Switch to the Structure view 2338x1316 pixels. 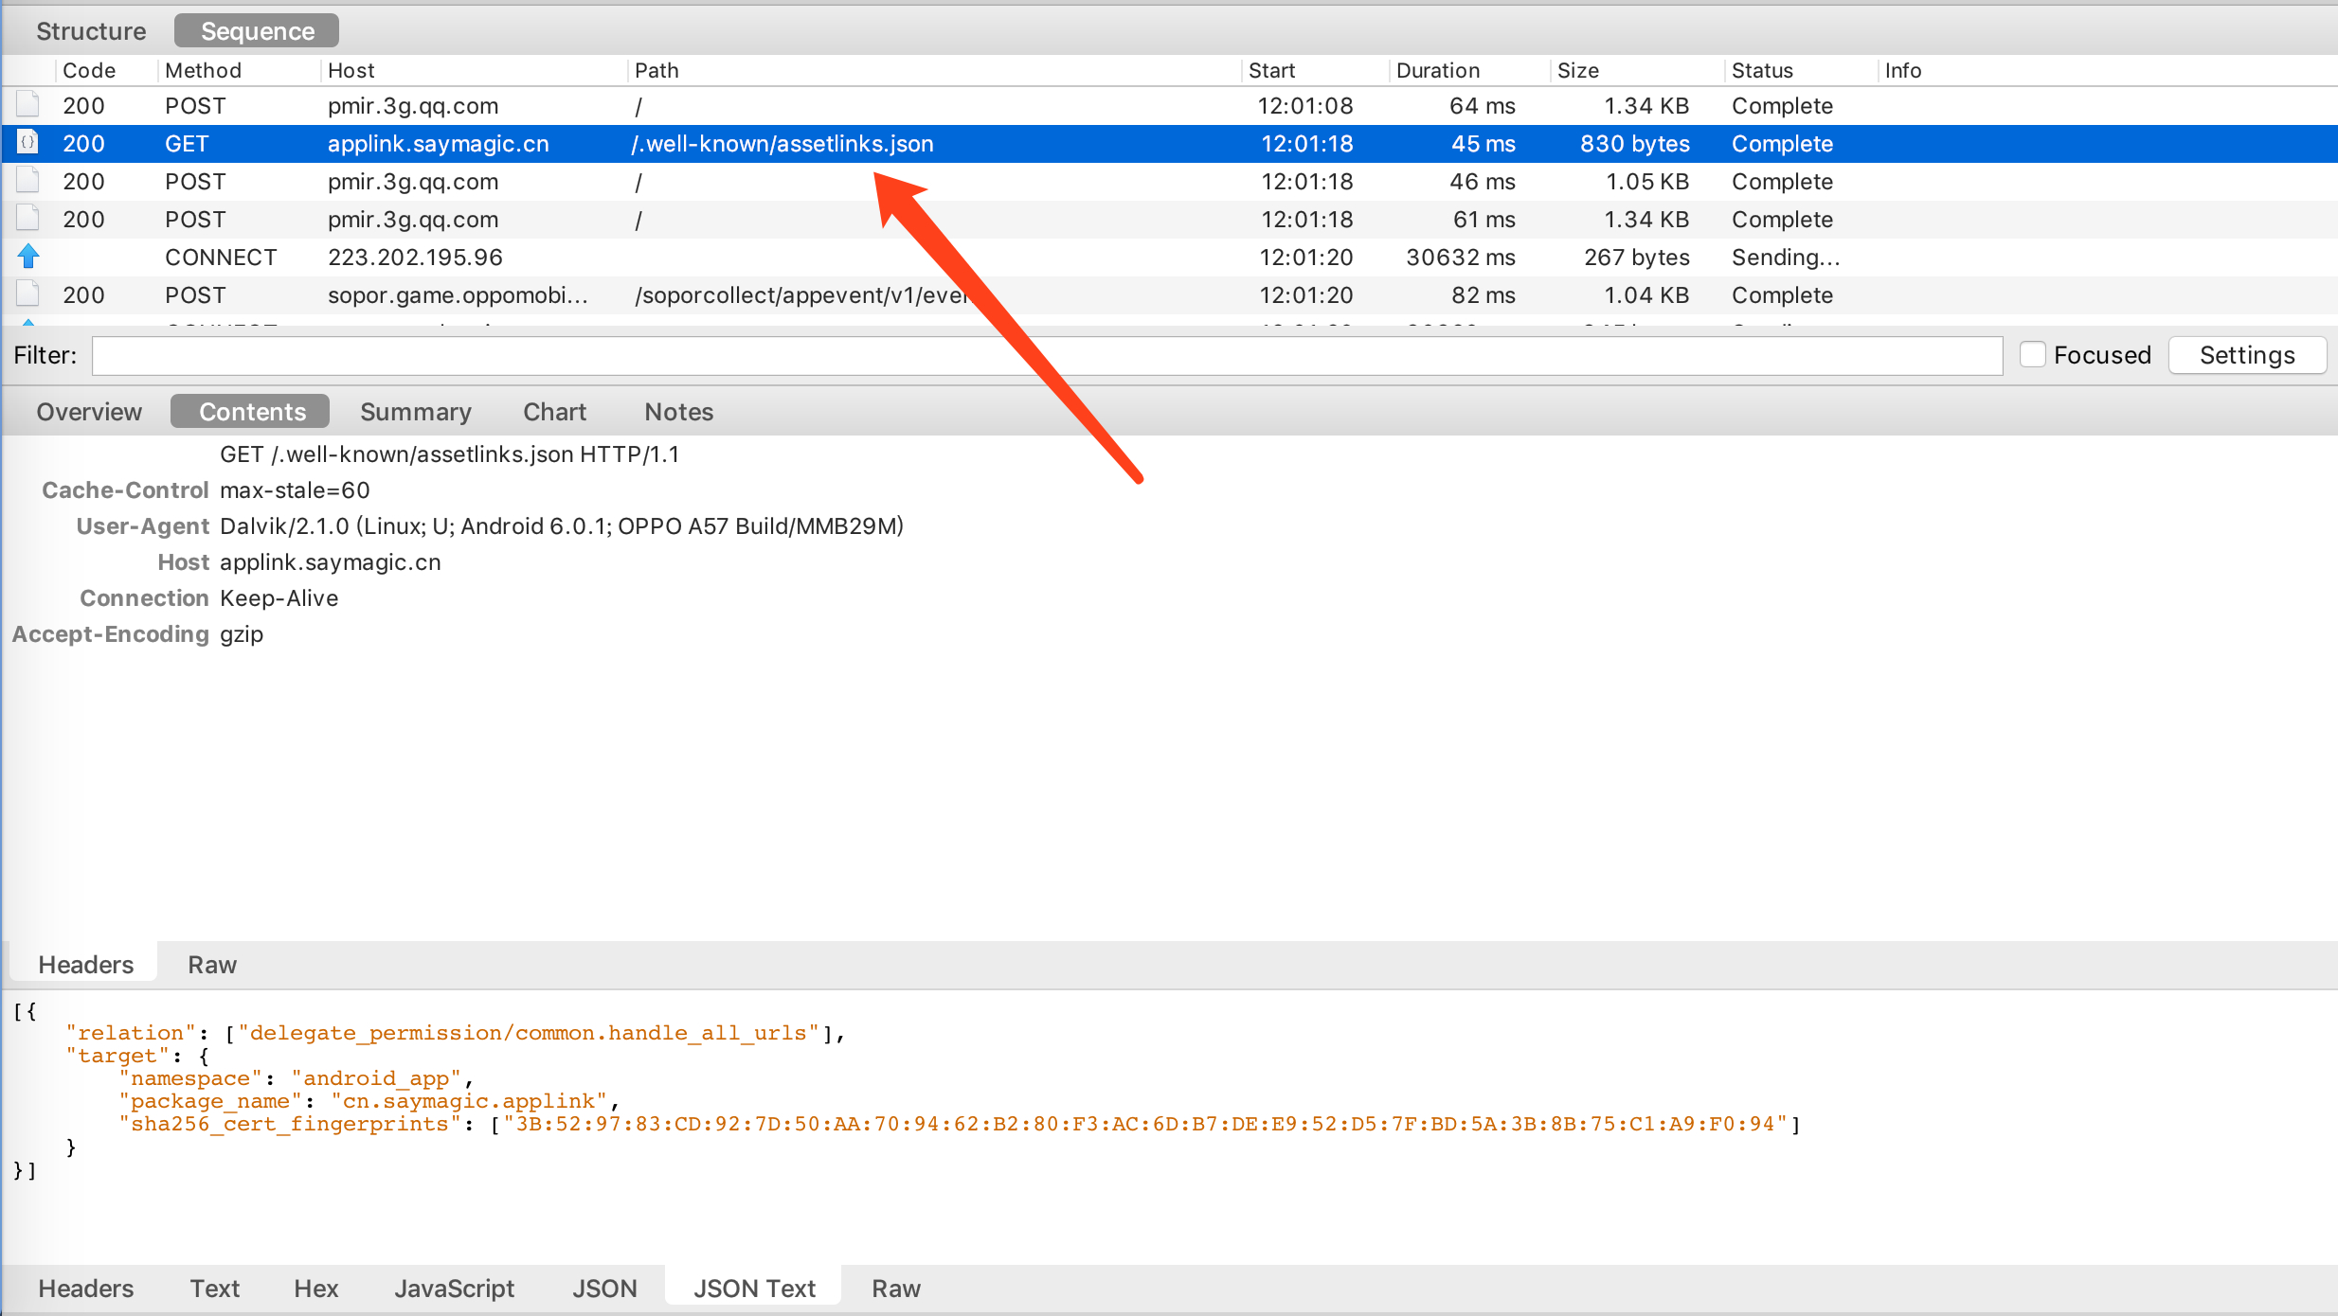click(x=91, y=31)
